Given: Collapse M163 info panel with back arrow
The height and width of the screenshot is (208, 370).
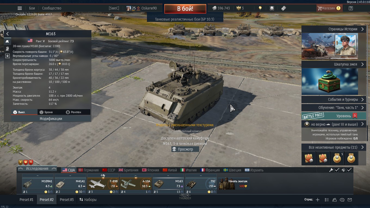Looking at the screenshot, I should tap(7, 34).
